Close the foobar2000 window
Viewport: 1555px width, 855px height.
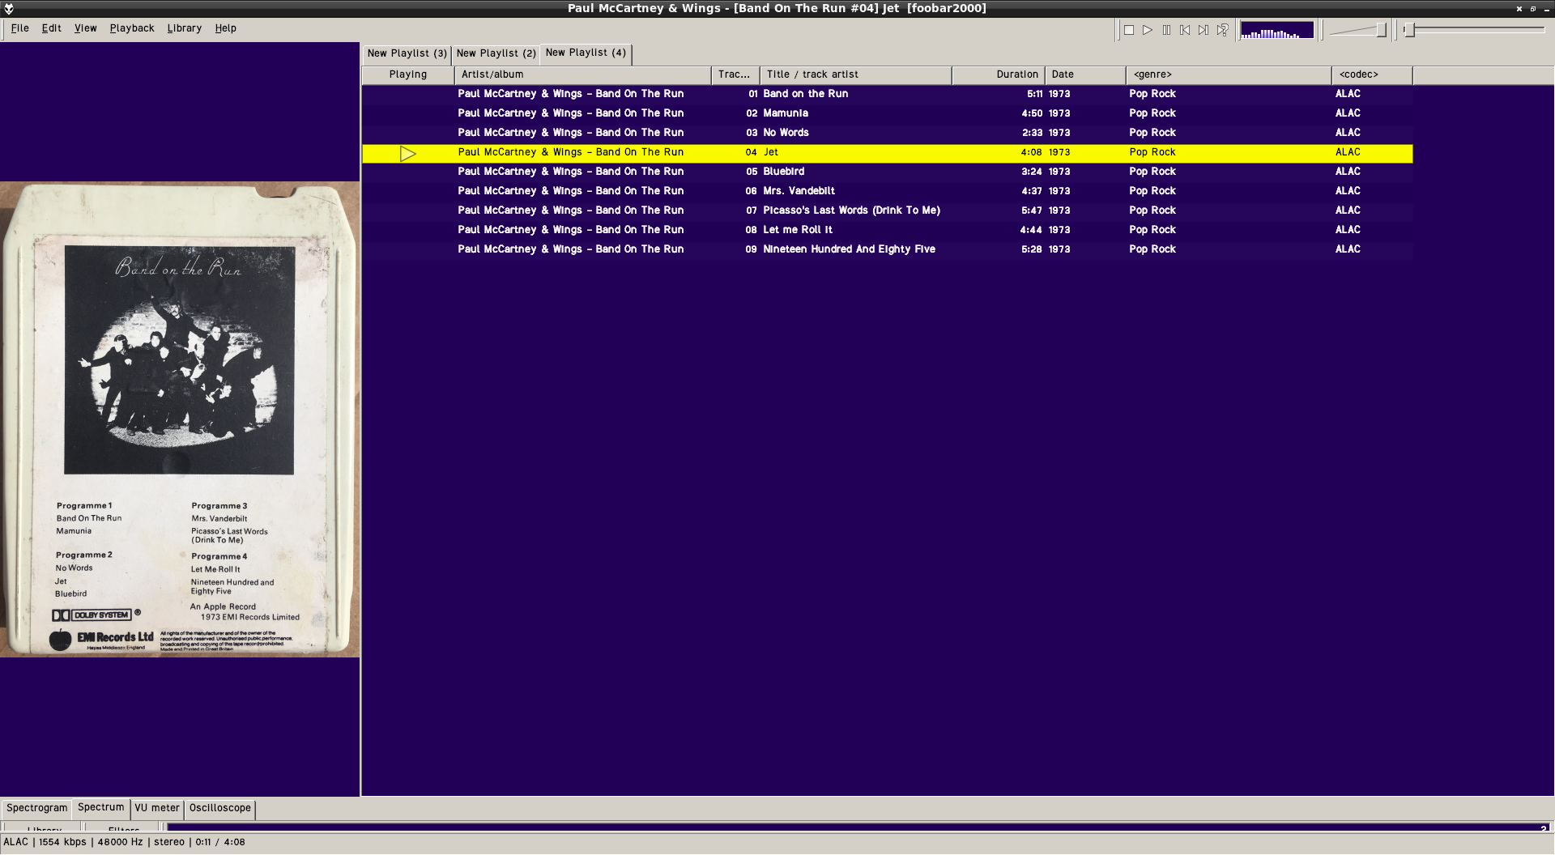(1519, 9)
